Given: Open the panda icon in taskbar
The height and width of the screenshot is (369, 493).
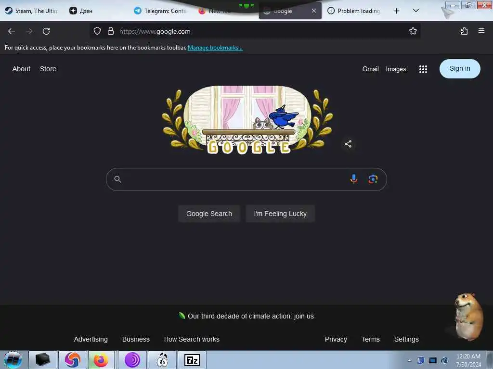Looking at the screenshot, I should click(x=162, y=360).
